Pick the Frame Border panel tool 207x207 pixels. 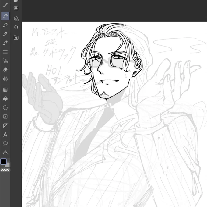pyautogui.click(x=5, y=117)
